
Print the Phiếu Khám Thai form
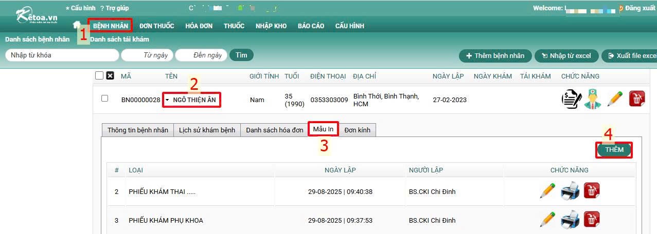click(x=570, y=191)
